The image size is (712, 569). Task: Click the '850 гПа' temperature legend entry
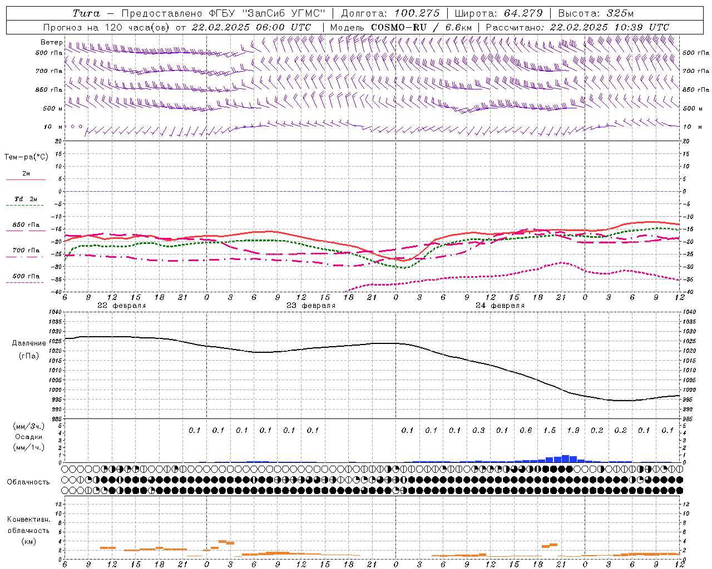(26, 225)
